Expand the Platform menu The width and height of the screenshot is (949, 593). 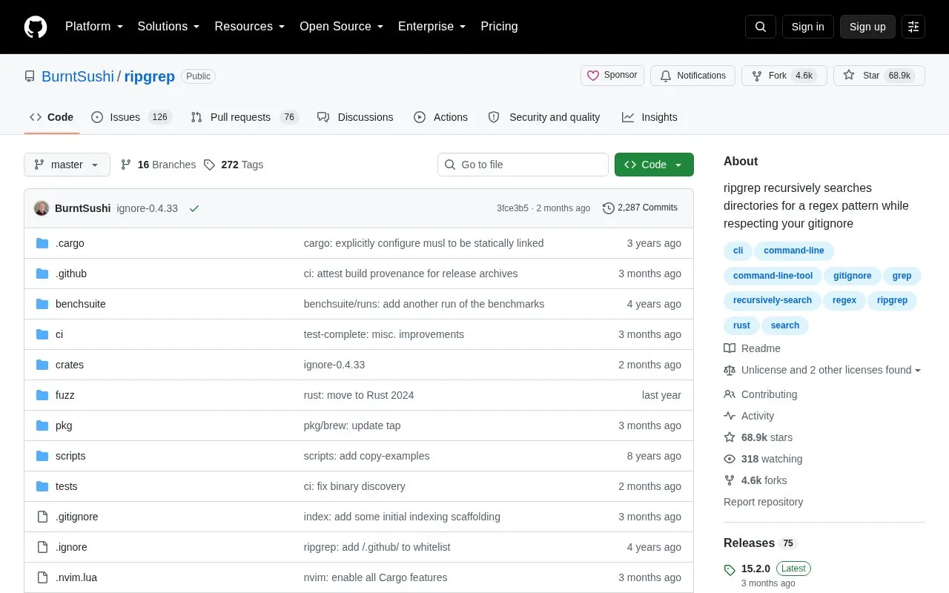tap(94, 27)
